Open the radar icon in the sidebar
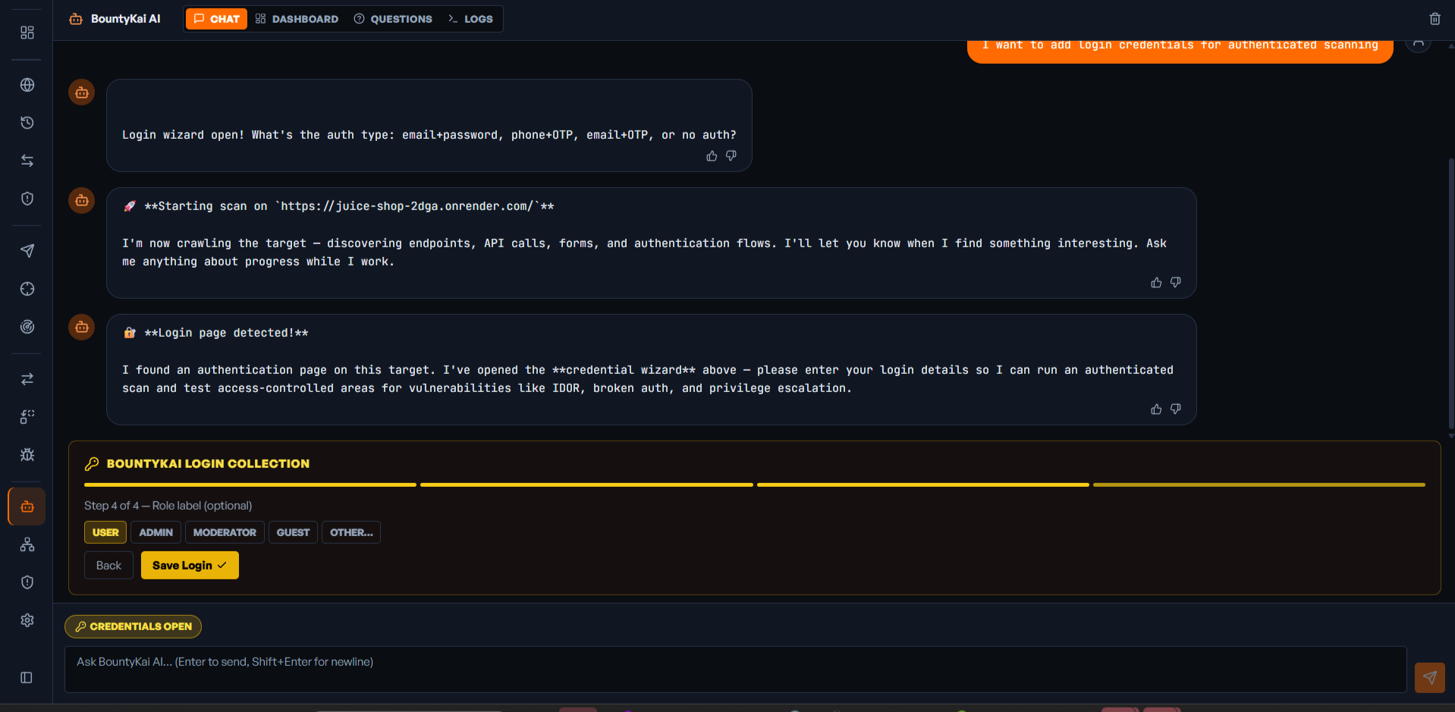This screenshot has width=1455, height=712. click(x=27, y=327)
